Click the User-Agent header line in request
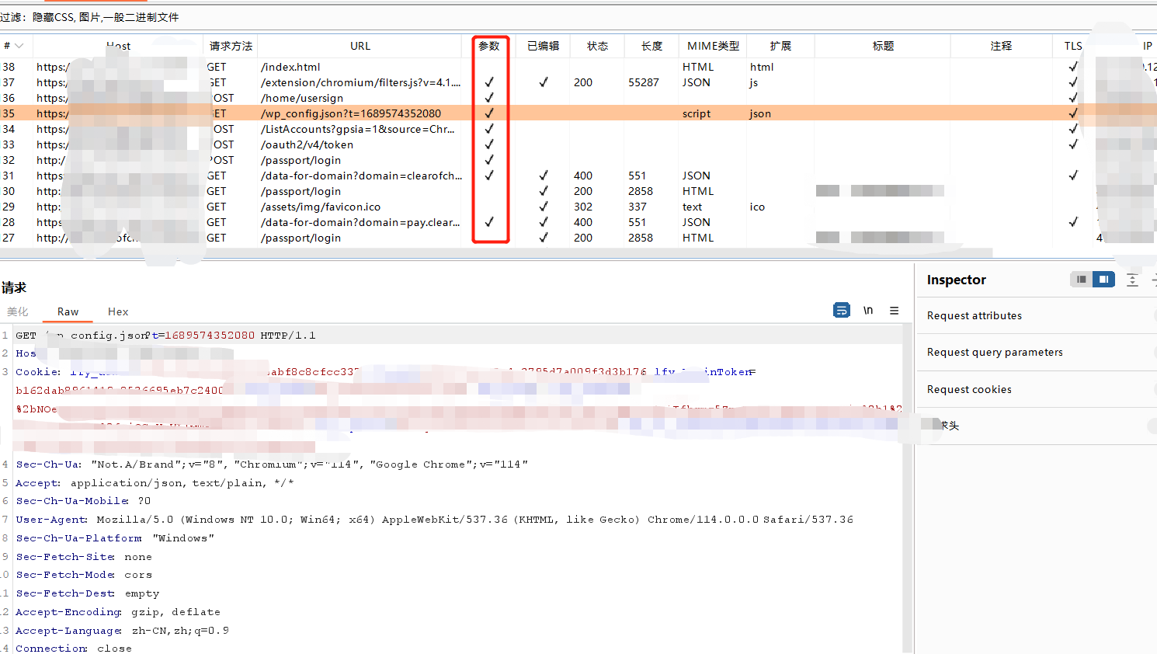This screenshot has width=1157, height=654. tap(435, 520)
